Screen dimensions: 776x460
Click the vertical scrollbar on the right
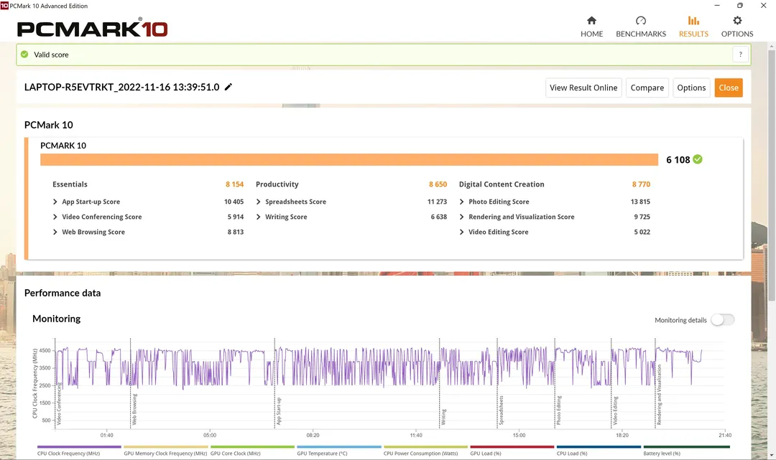coord(772,179)
